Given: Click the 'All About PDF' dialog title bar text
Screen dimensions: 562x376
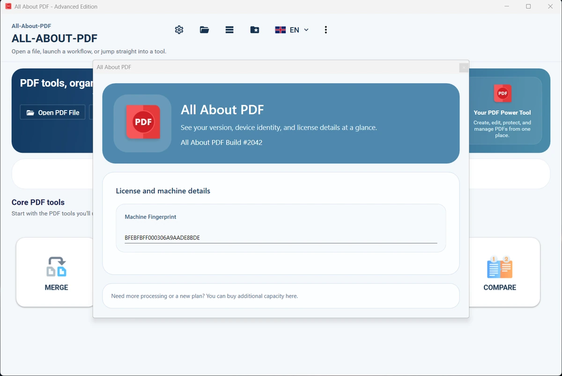Looking at the screenshot, I should pyautogui.click(x=114, y=67).
